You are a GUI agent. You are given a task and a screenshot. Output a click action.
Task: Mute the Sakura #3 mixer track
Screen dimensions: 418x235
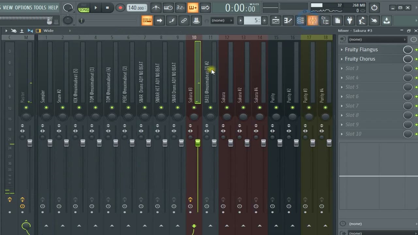click(194, 108)
